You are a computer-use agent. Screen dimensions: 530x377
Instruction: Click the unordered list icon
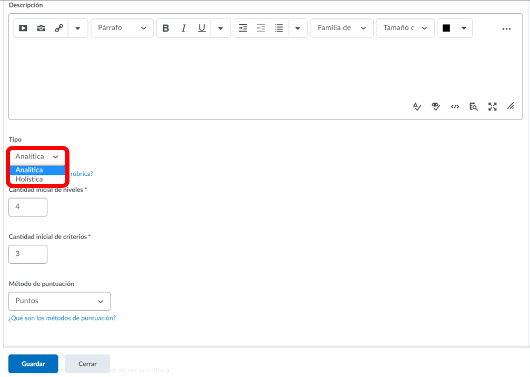click(x=279, y=28)
